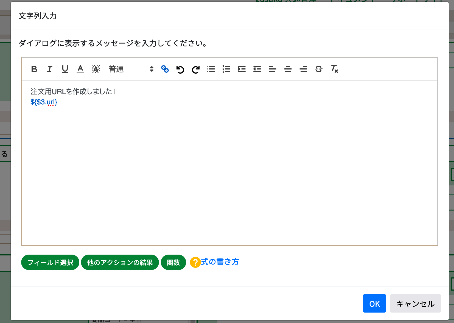Clear text formatting with Tx icon

[x=334, y=69]
